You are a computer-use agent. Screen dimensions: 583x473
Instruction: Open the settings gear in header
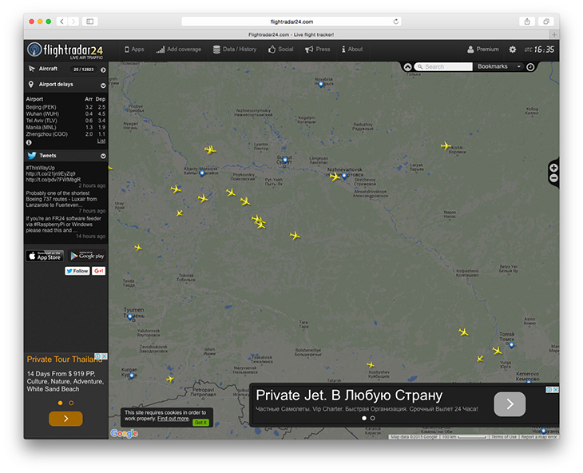point(513,50)
